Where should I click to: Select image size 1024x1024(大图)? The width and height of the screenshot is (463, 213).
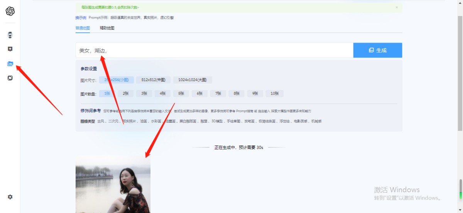(x=193, y=80)
